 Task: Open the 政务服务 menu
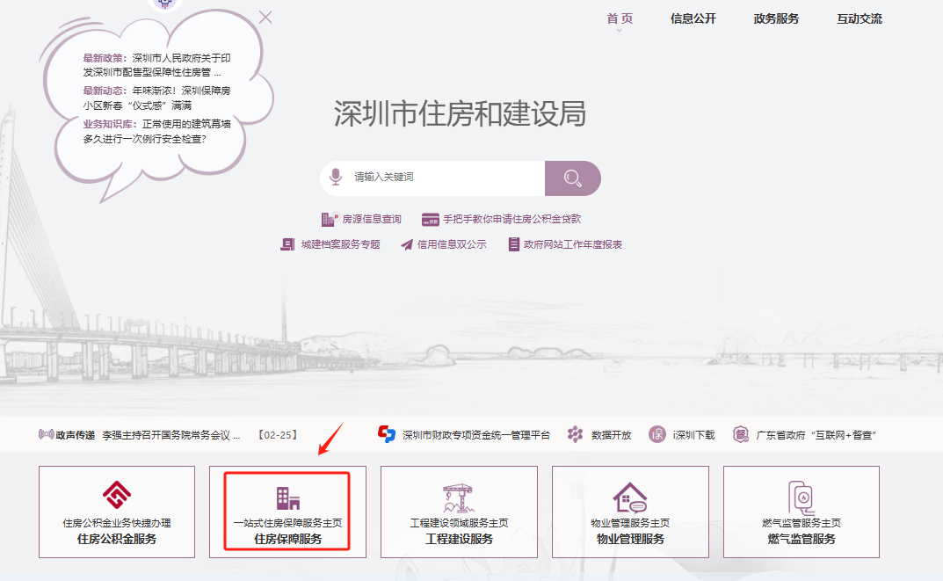775,18
